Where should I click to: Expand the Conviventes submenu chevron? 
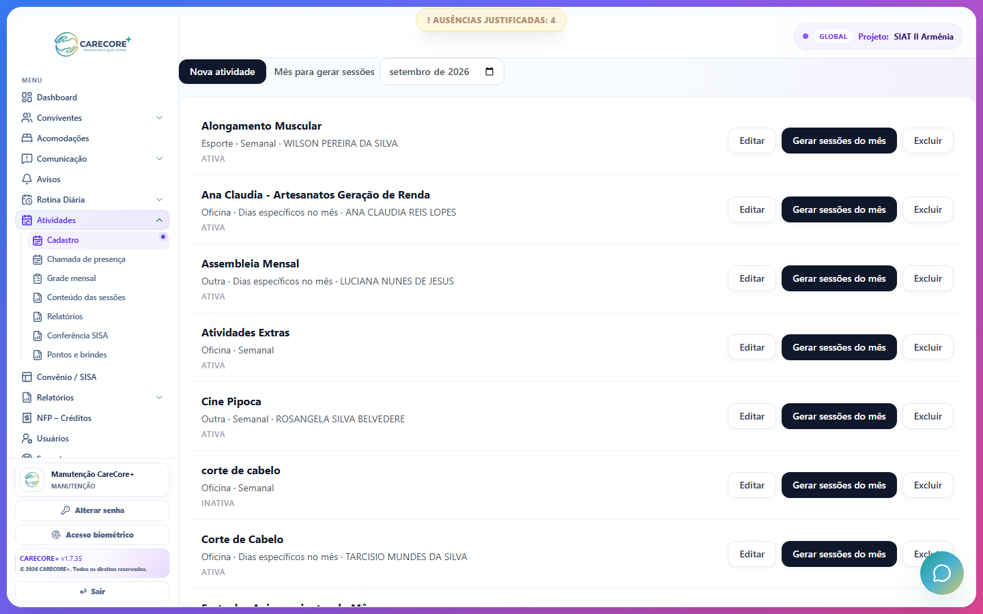[159, 118]
